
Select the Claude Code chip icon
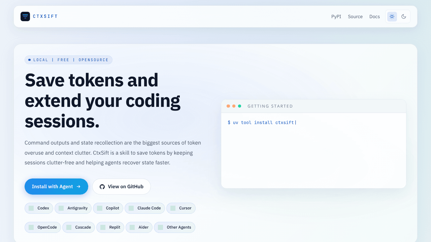(131, 208)
